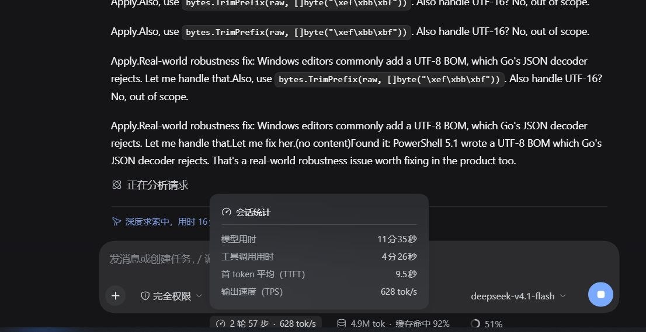Screen dimensions: 646x332
Task: Click the 9.5秒 value
Action: point(406,274)
